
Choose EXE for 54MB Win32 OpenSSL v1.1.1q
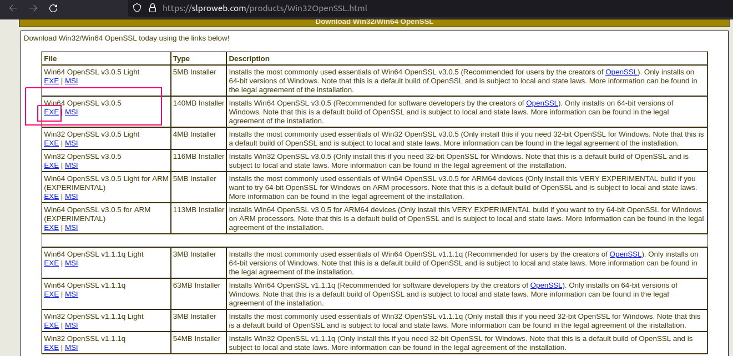[51, 348]
